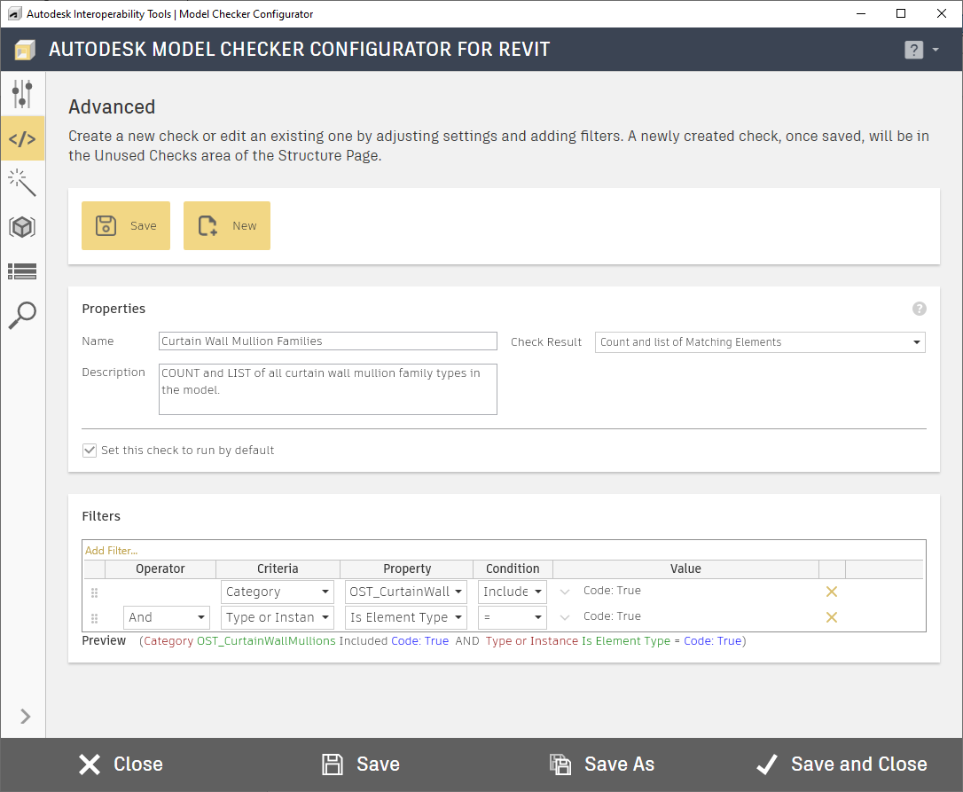Maximize the Configurator window
This screenshot has height=792, width=963.
(x=901, y=13)
